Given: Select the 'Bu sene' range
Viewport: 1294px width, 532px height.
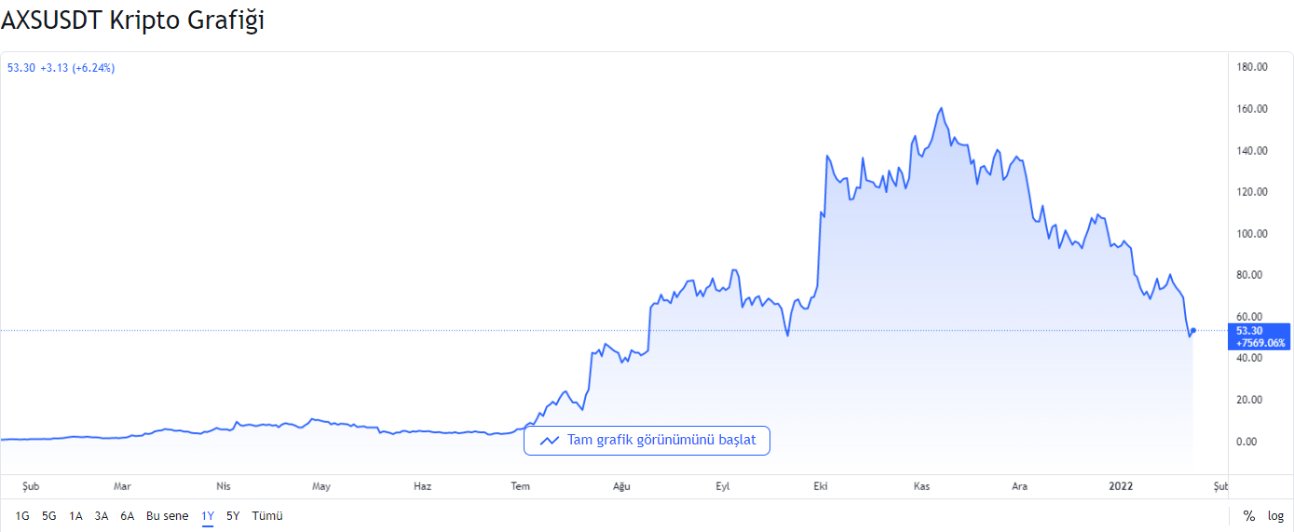Looking at the screenshot, I should [x=167, y=515].
